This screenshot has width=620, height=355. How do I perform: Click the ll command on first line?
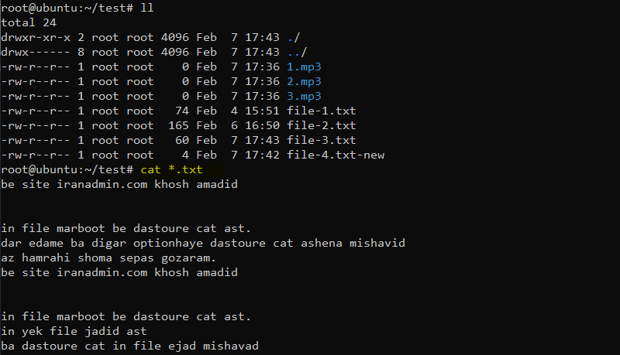[147, 8]
